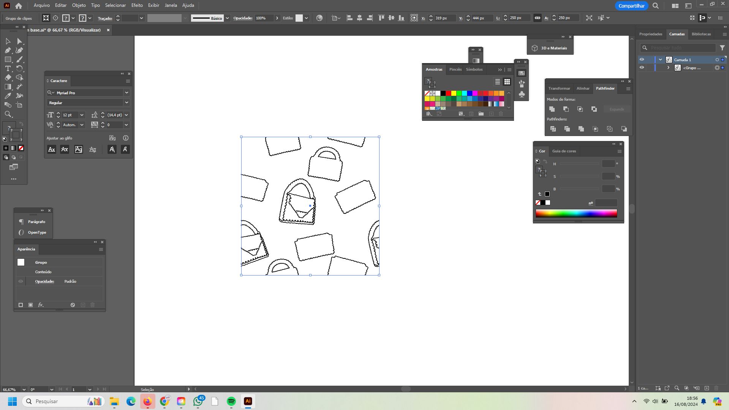Select the Direct Selection tool
The width and height of the screenshot is (729, 410).
point(19,41)
